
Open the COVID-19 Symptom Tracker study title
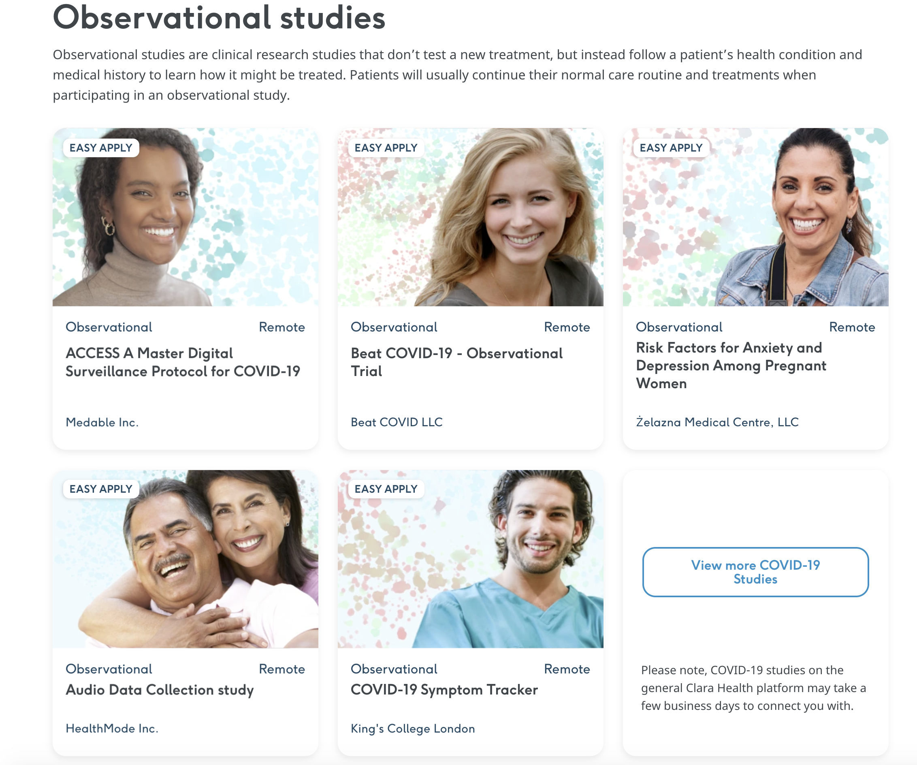pyautogui.click(x=444, y=690)
